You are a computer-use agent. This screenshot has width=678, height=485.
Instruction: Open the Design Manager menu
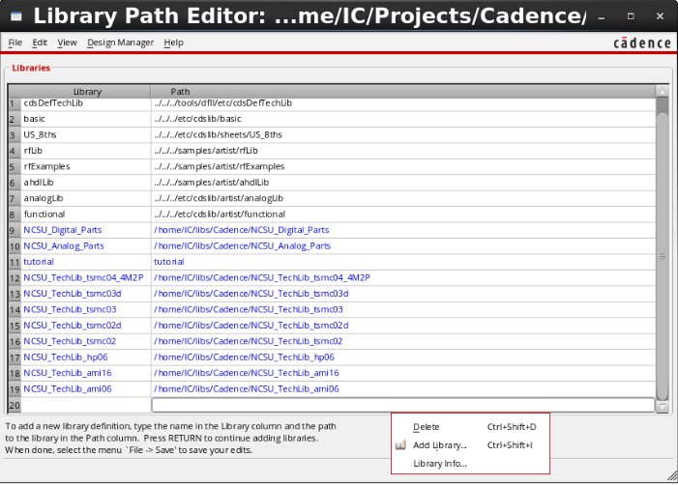click(120, 43)
